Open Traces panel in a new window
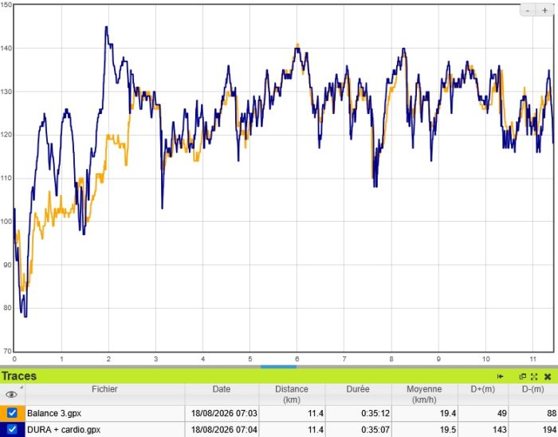The width and height of the screenshot is (558, 437). pyautogui.click(x=522, y=376)
